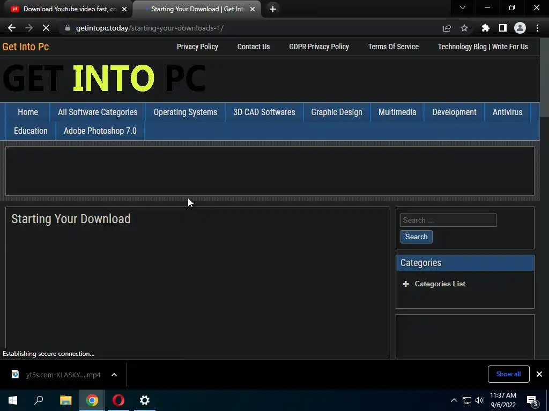Click the network icon in system tray
This screenshot has width=549, height=411.
467,400
